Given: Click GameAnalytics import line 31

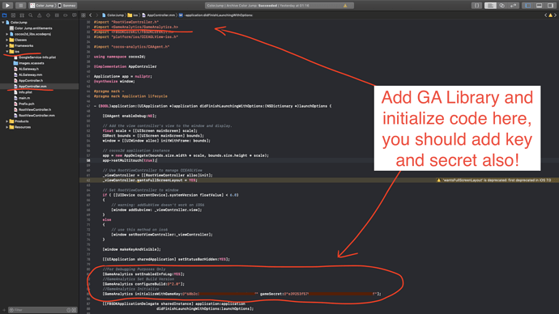Looking at the screenshot, I should (136, 27).
